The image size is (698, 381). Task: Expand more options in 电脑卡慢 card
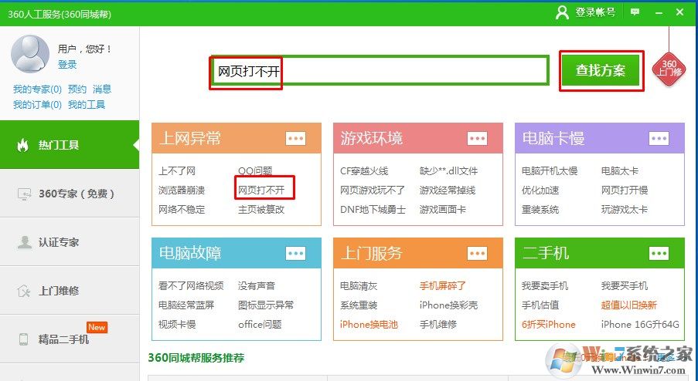pyautogui.click(x=659, y=138)
